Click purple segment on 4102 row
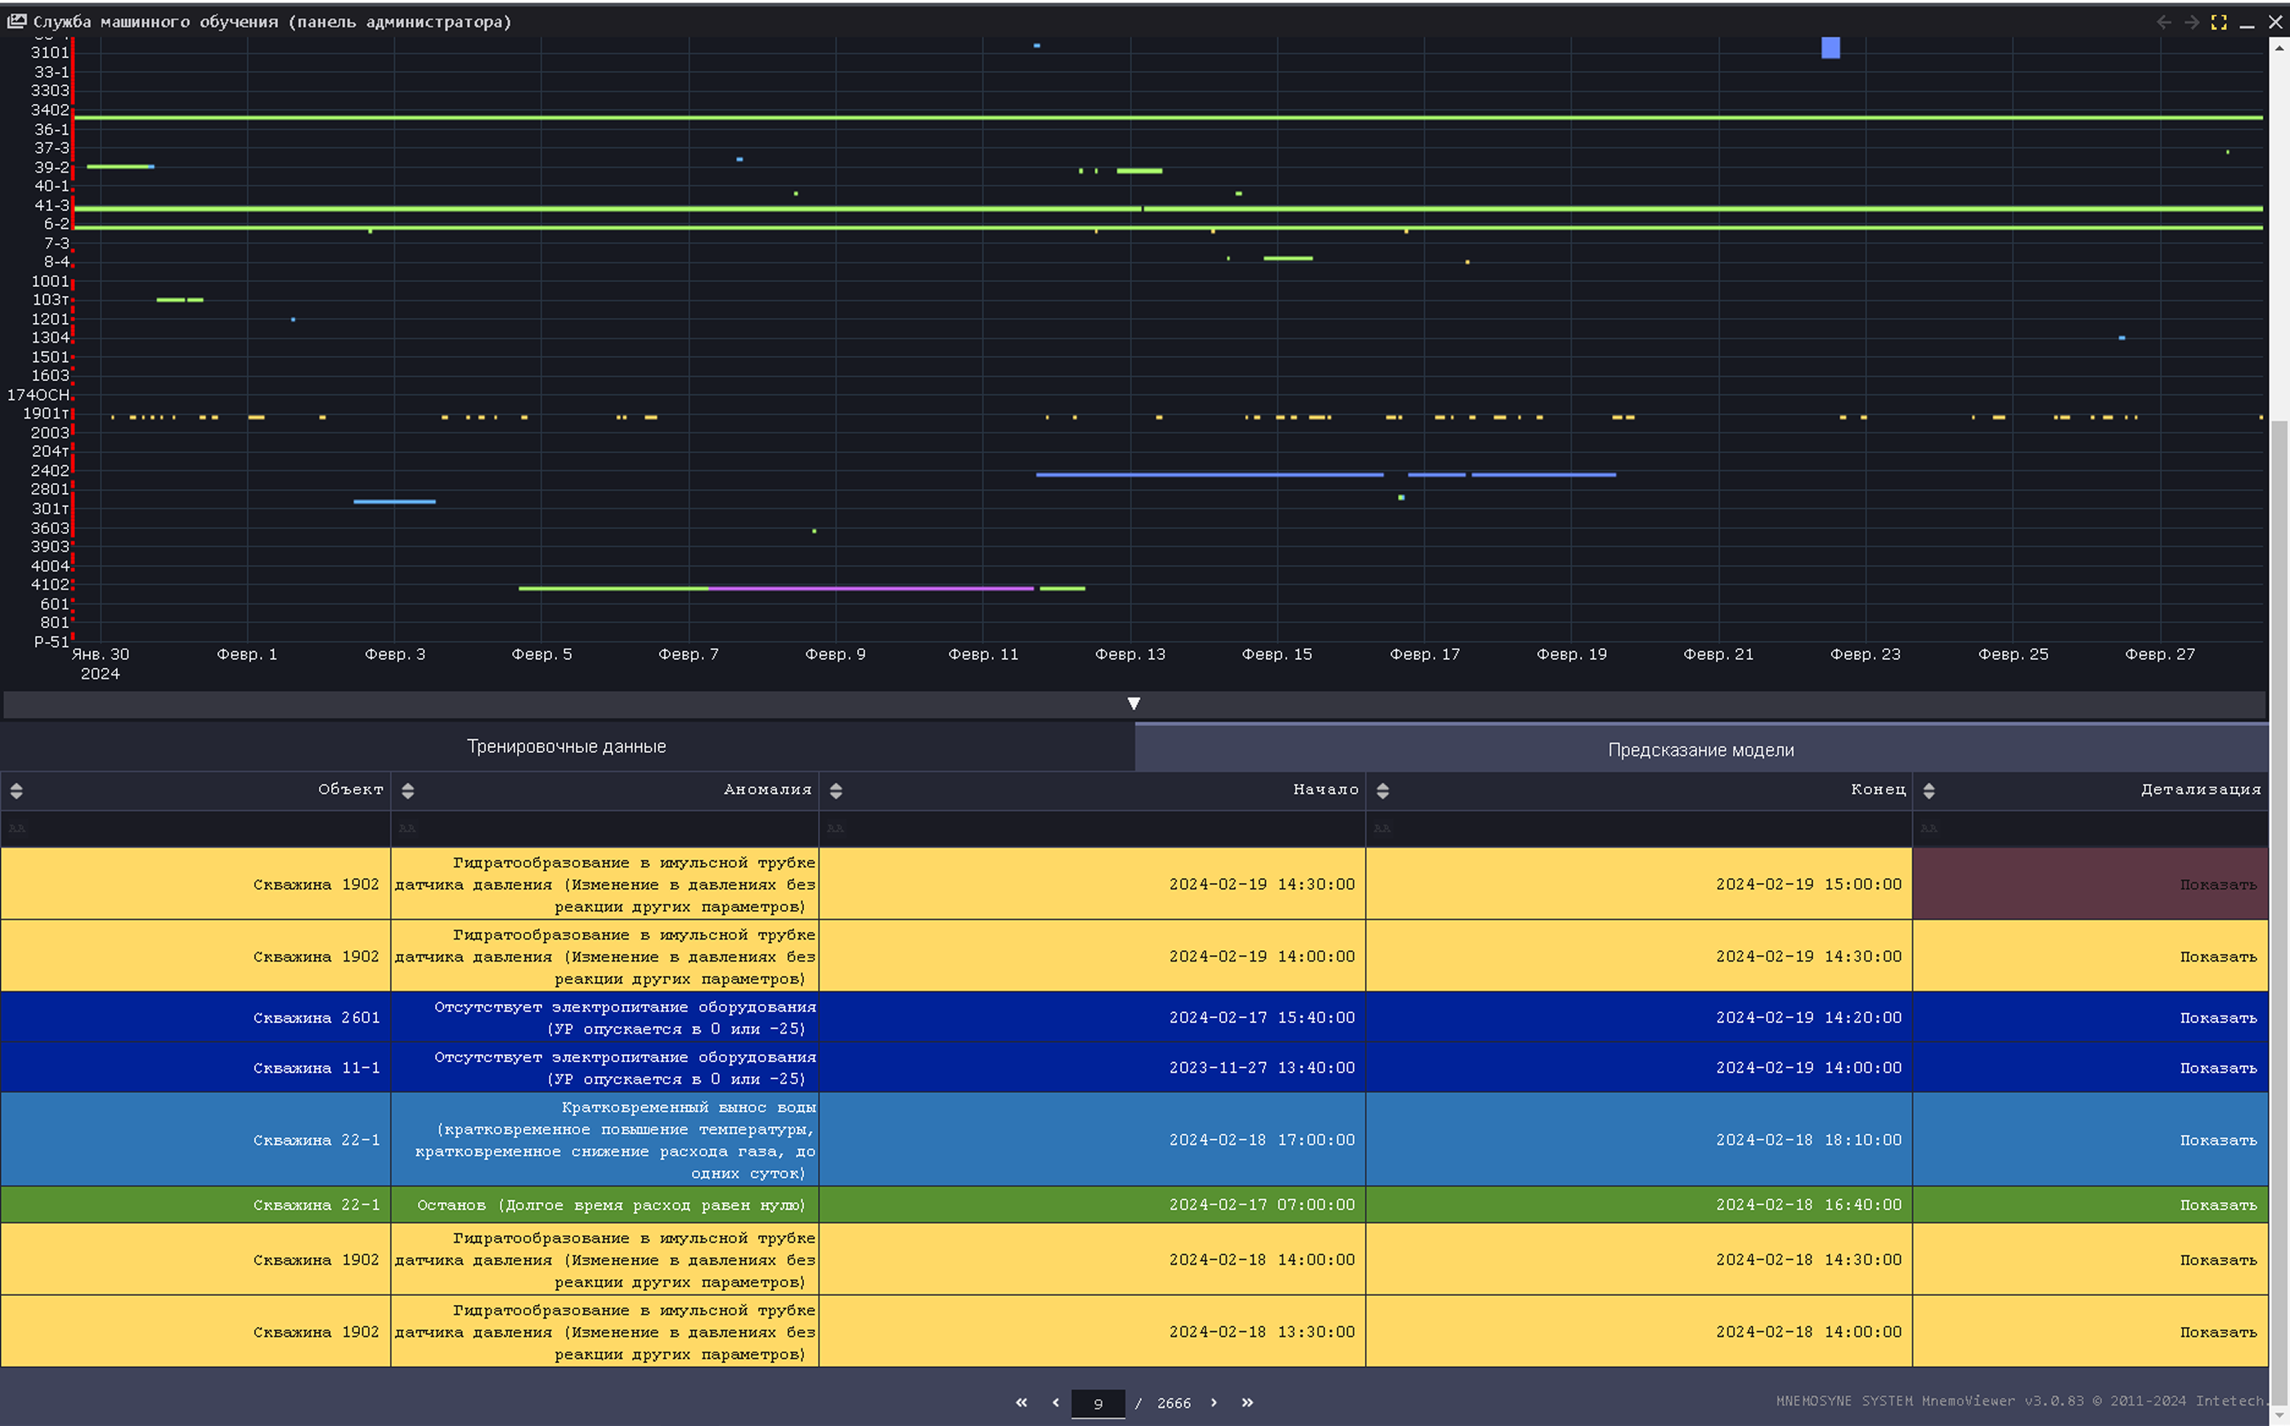 870,589
